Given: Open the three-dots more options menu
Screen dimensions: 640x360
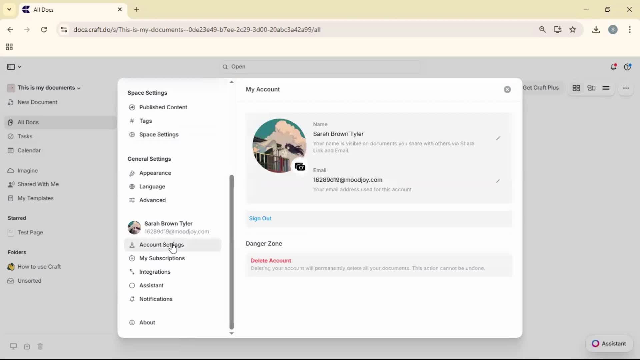Looking at the screenshot, I should coord(626,88).
